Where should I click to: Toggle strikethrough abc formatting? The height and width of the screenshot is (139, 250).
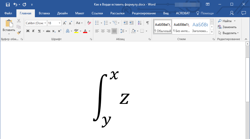(x=48, y=31)
